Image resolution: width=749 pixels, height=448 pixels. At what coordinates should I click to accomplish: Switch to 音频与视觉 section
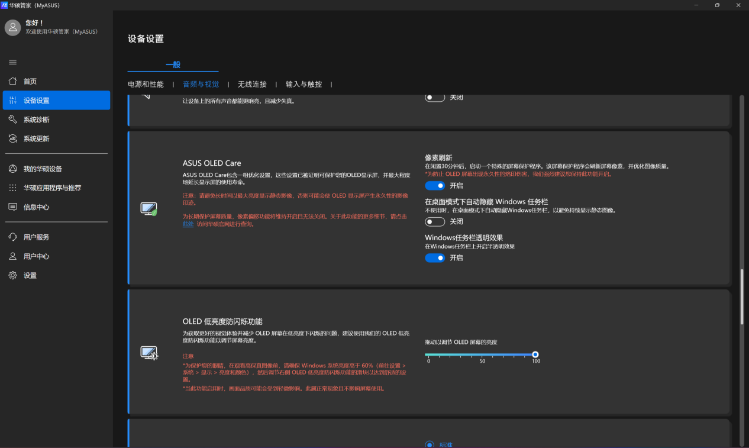point(201,85)
